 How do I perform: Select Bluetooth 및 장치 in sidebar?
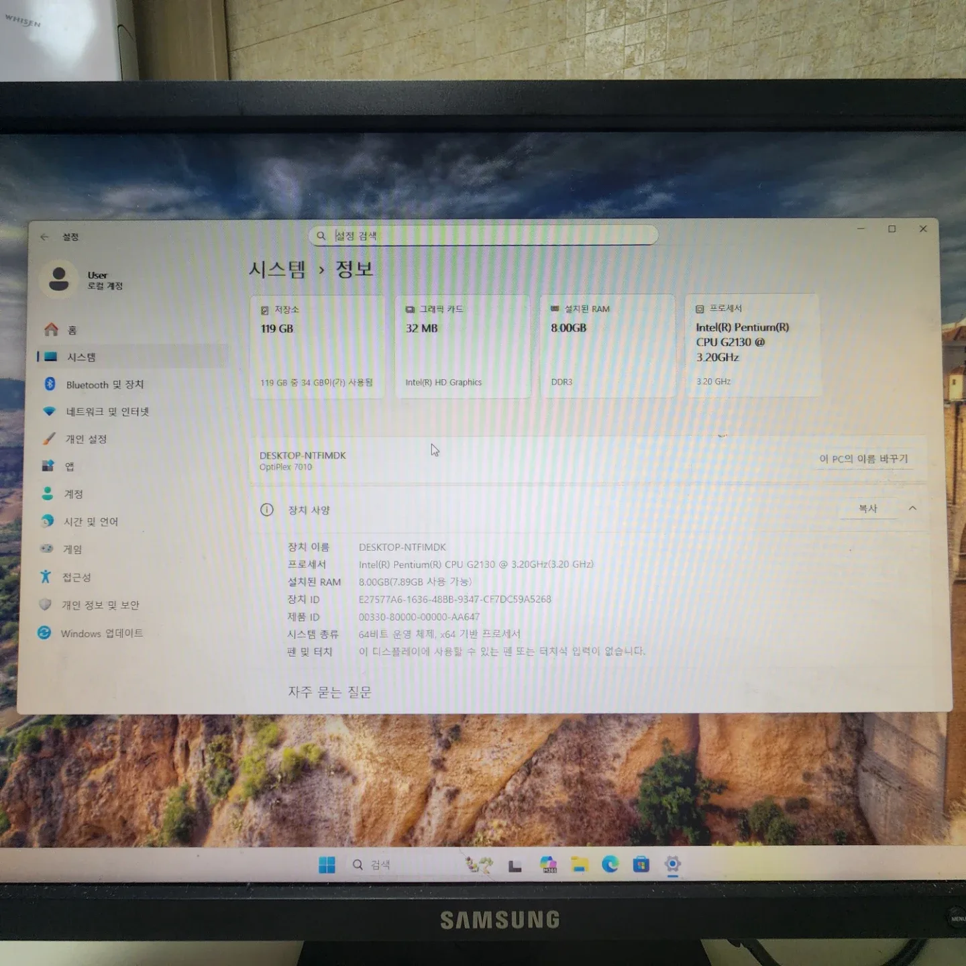click(104, 384)
